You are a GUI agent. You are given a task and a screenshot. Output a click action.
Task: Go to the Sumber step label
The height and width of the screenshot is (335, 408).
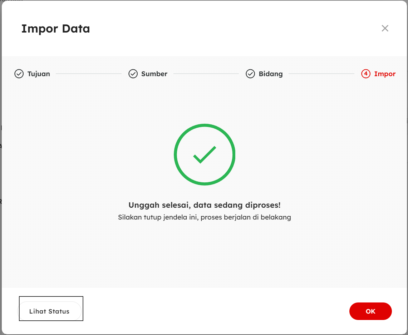point(154,74)
